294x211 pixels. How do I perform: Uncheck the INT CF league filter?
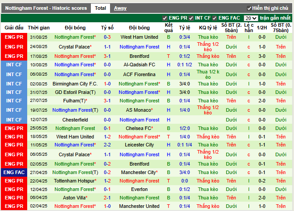[x=191, y=18]
